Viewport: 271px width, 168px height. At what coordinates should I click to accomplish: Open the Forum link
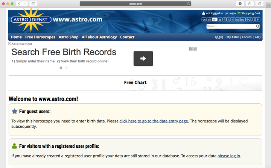click(247, 37)
